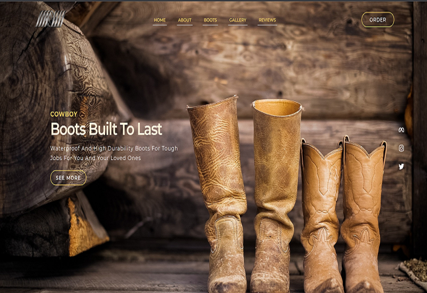Click the Twitter bird icon

tap(401, 166)
